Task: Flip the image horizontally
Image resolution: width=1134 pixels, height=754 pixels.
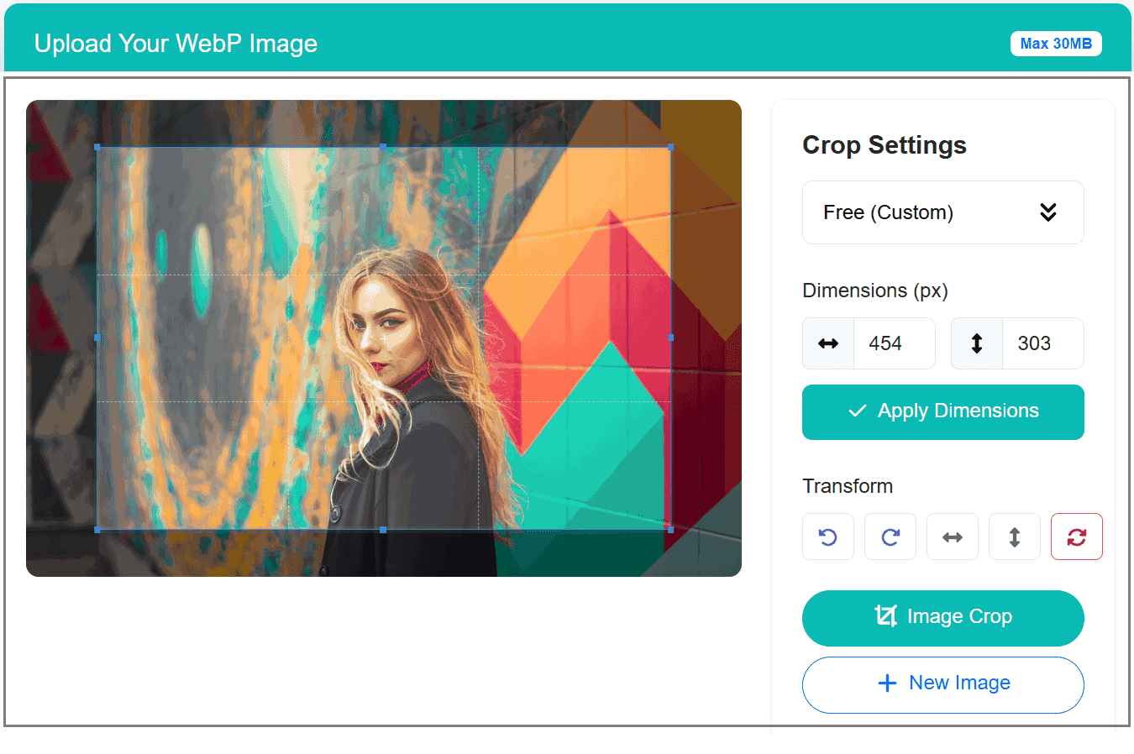Action: [953, 537]
